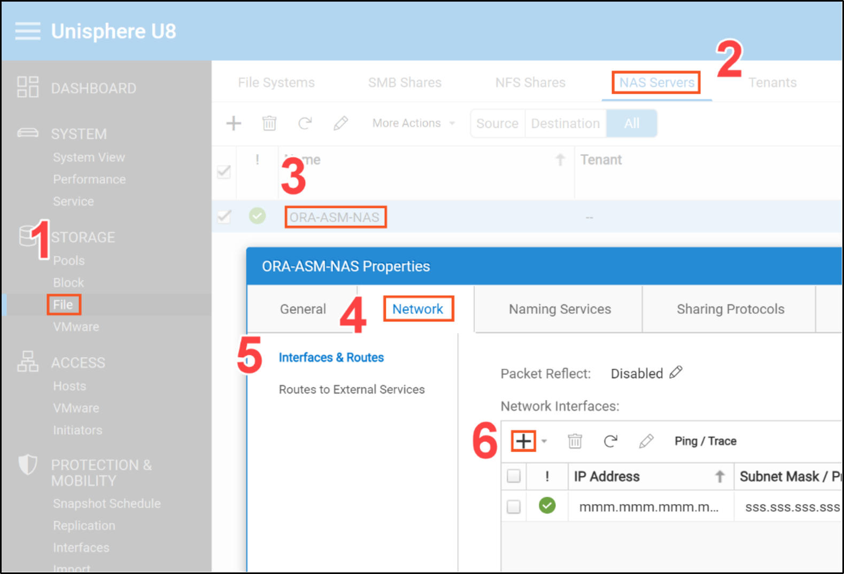Image resolution: width=844 pixels, height=574 pixels.
Task: Select the Network properties tab
Action: click(417, 309)
